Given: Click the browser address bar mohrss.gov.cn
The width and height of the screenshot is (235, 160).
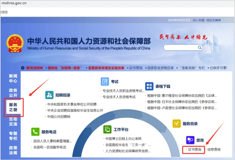Looking at the screenshot, I should tap(14, 3).
